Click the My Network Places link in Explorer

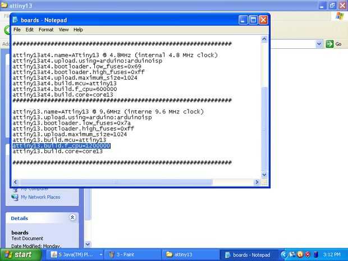(x=40, y=197)
